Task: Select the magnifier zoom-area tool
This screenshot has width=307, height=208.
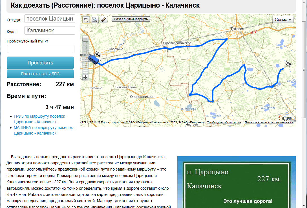Action: coord(95,19)
